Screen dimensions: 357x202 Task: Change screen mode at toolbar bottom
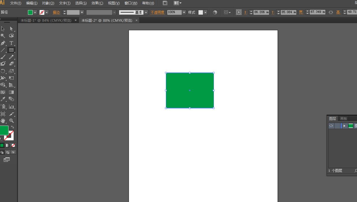click(7, 160)
